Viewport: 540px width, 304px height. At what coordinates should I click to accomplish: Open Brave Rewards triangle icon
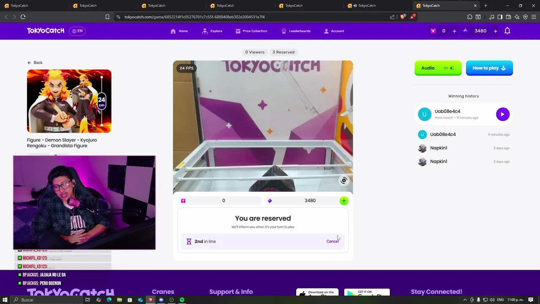[413, 16]
